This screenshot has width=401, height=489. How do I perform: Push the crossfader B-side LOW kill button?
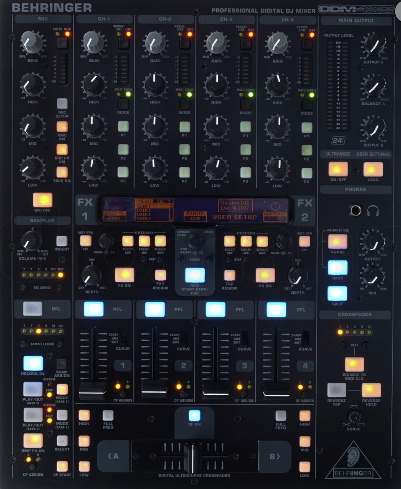pos(305,467)
